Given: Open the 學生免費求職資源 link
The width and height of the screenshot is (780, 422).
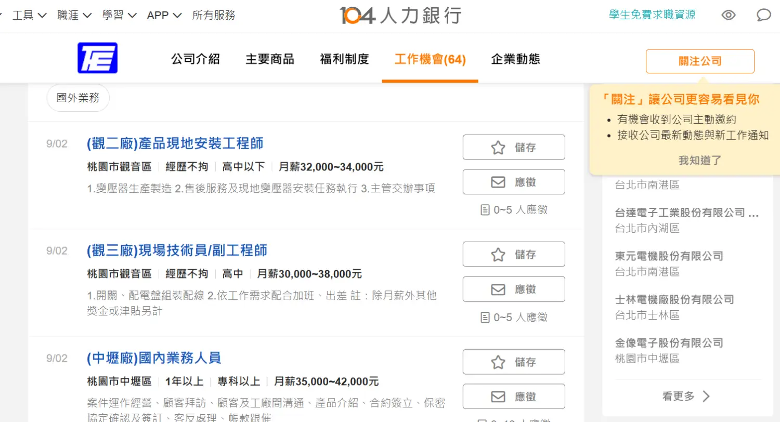Looking at the screenshot, I should coord(652,15).
